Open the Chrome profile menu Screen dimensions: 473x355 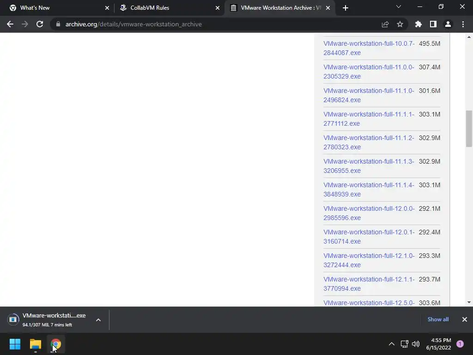[448, 24]
